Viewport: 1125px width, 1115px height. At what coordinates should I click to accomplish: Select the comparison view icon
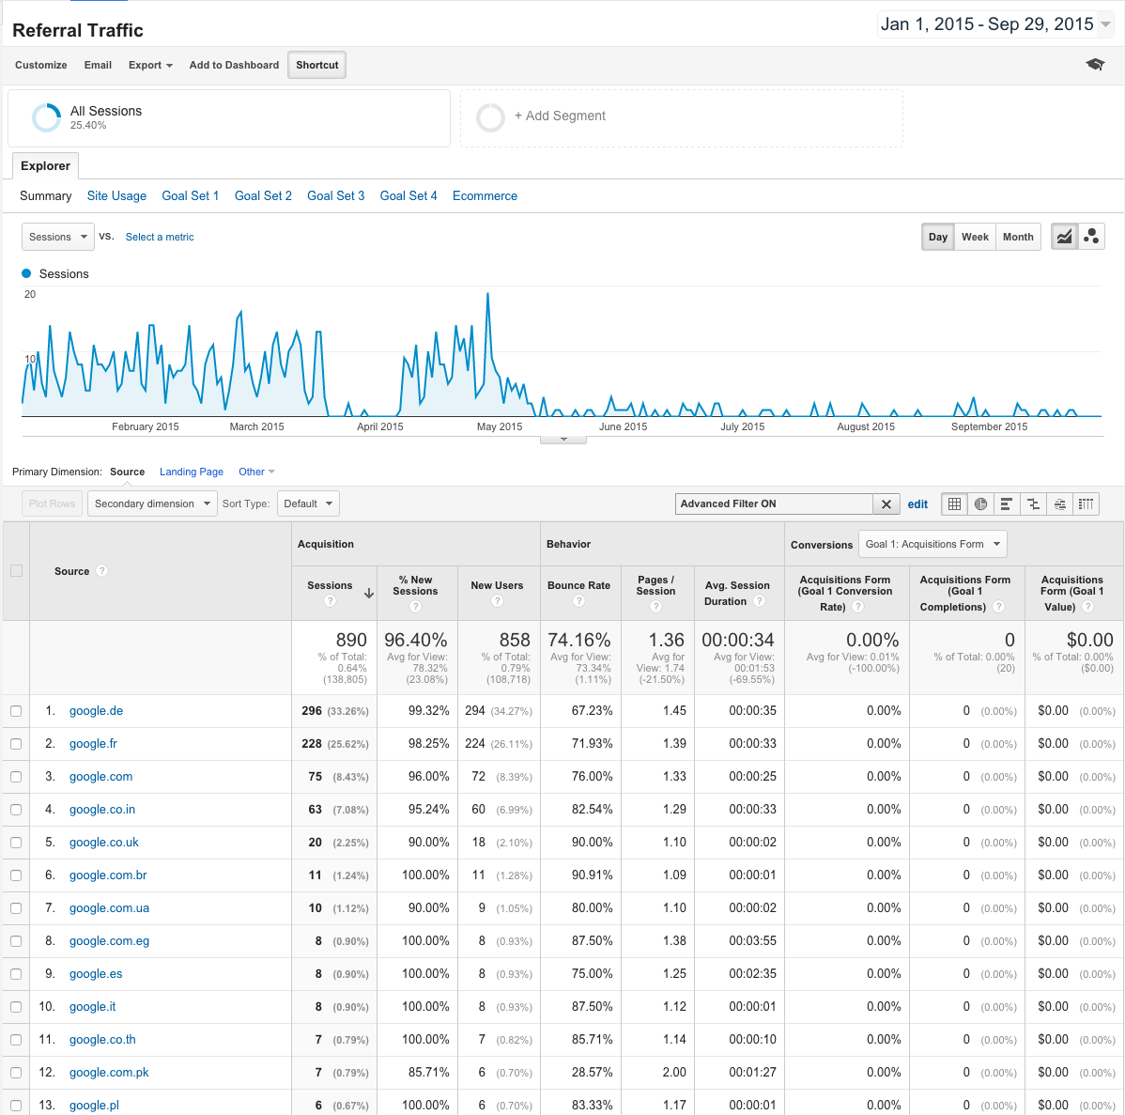coord(1033,504)
